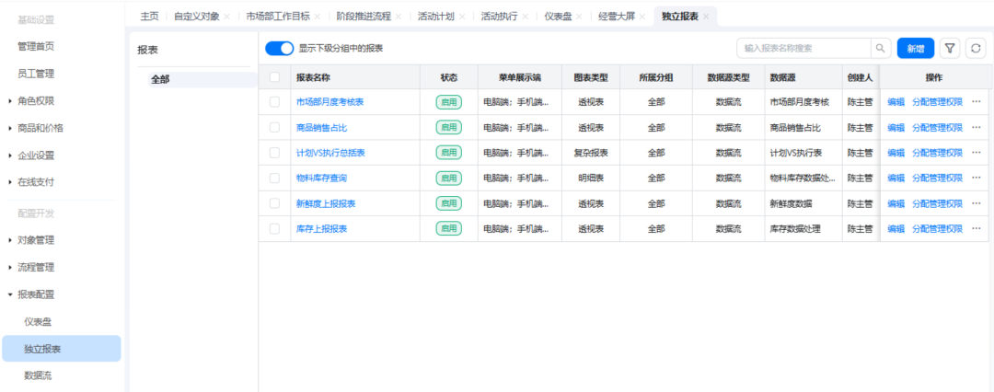Open more options for 新鲜度上报报表 row
The image size is (994, 392).
click(x=977, y=203)
